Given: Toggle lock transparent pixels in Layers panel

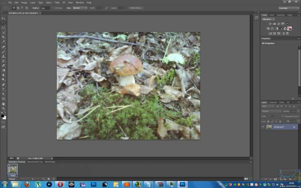Looking at the screenshot, I should [x=268, y=121].
